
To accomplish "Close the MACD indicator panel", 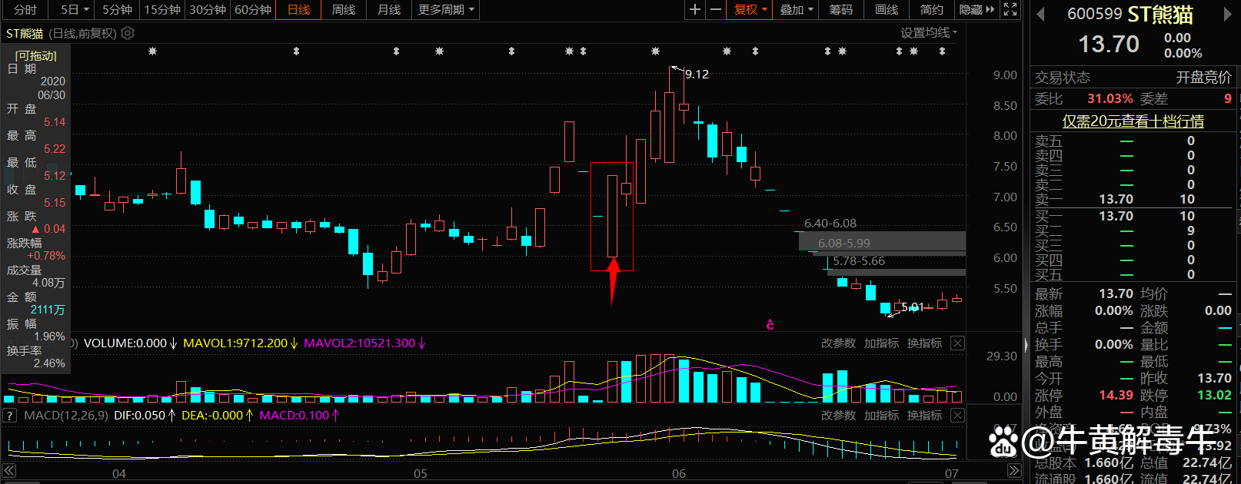I will (957, 416).
